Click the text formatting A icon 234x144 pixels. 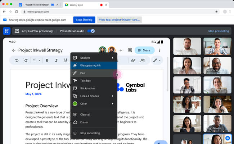(x=143, y=60)
